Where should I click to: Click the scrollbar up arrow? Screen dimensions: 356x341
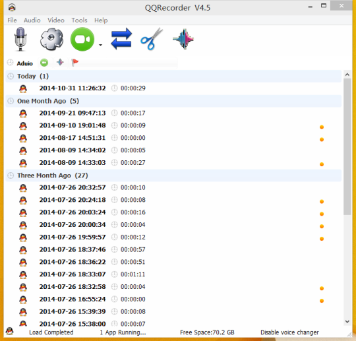[347, 75]
